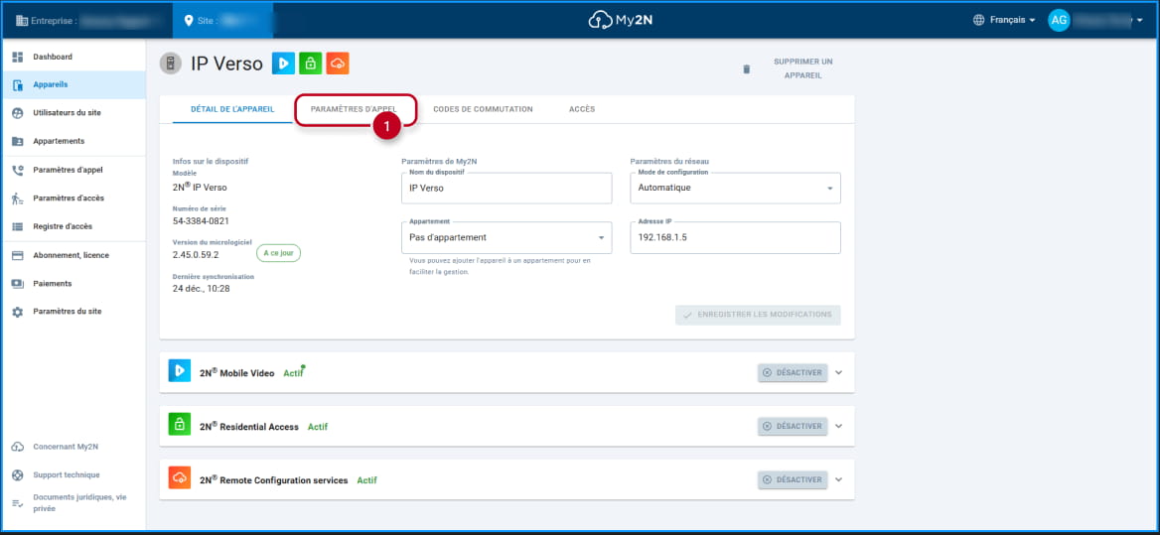Click the Abonnement, licence card icon
This screenshot has height=535, width=1160.
point(18,255)
